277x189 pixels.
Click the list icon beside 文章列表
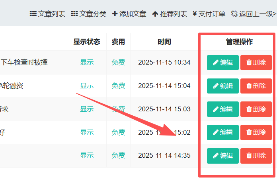[33, 14]
